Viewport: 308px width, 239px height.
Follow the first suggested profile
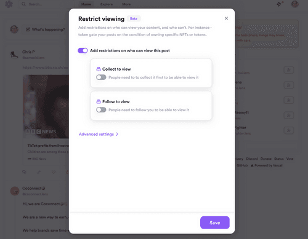(289, 70)
